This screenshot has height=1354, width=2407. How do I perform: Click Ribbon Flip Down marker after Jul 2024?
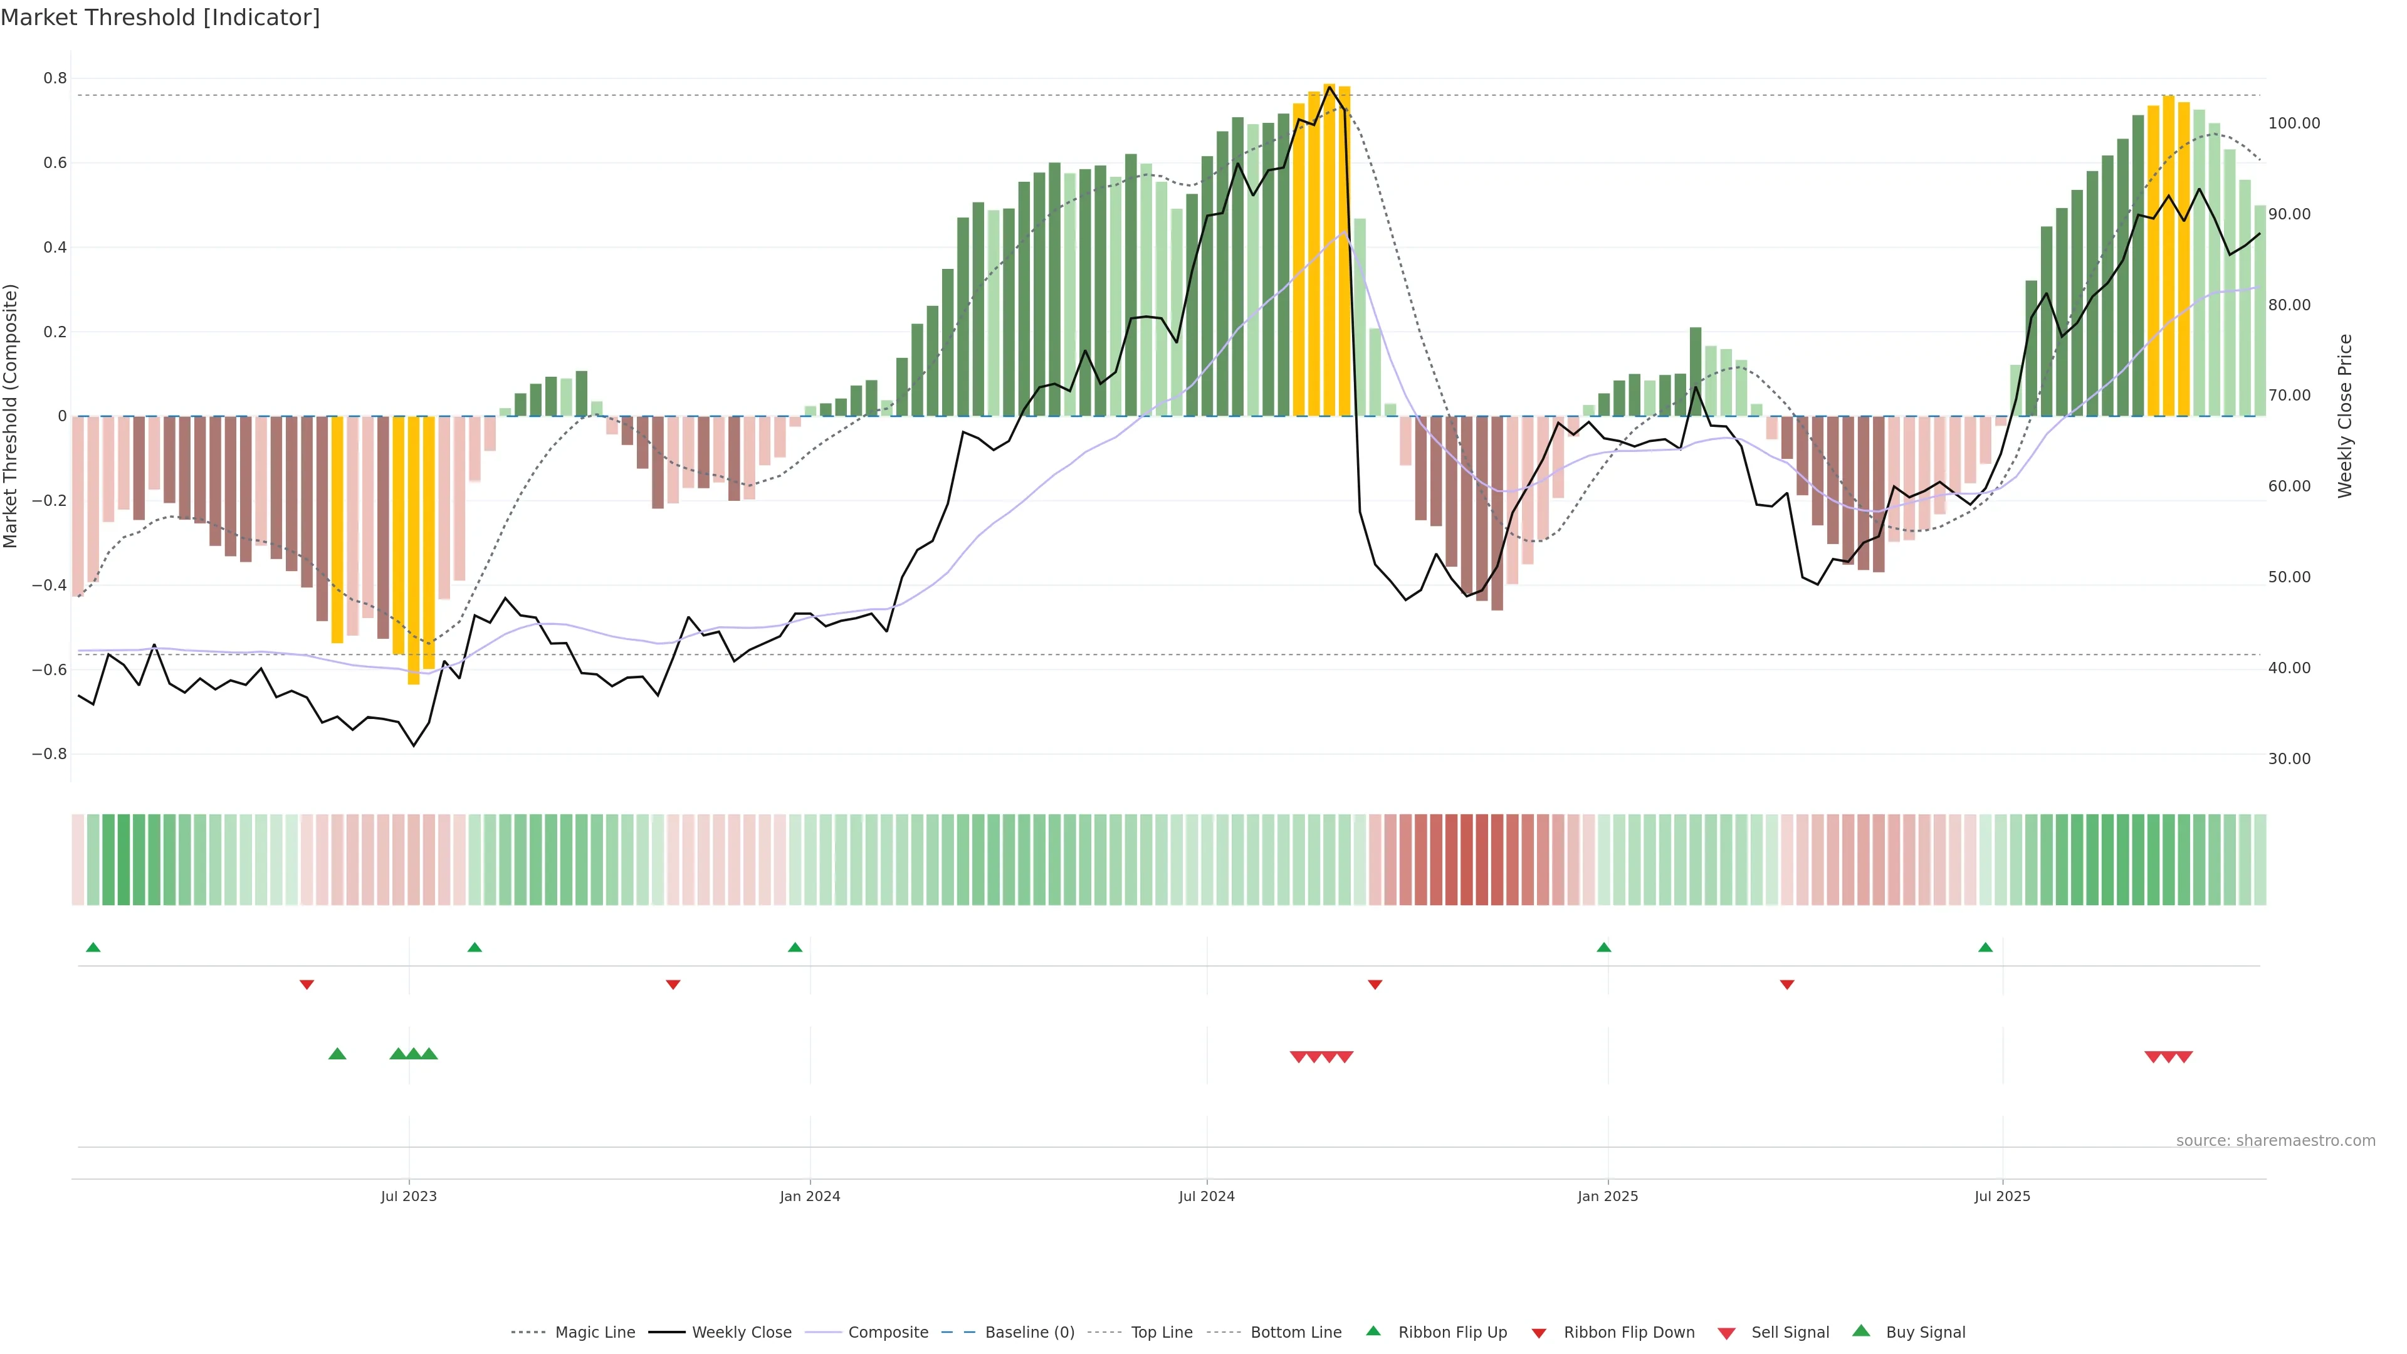coord(1375,985)
